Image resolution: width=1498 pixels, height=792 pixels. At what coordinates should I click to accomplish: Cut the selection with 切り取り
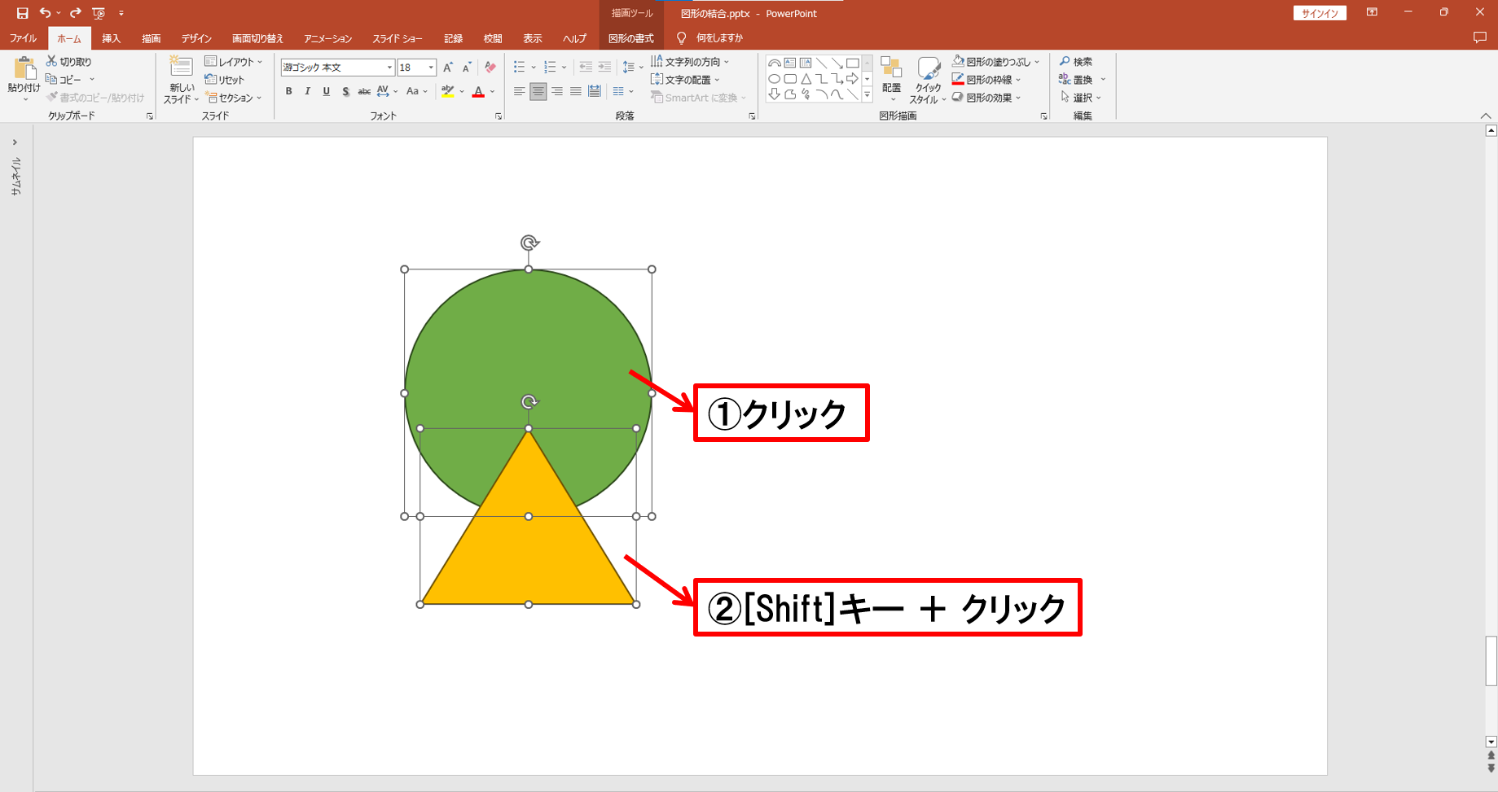tap(69, 61)
